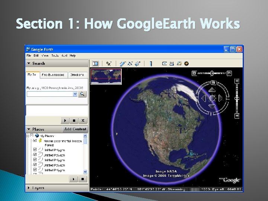Click the top-down view icon left of tilt slider
This screenshot has width=268, height=201.
[194, 73]
